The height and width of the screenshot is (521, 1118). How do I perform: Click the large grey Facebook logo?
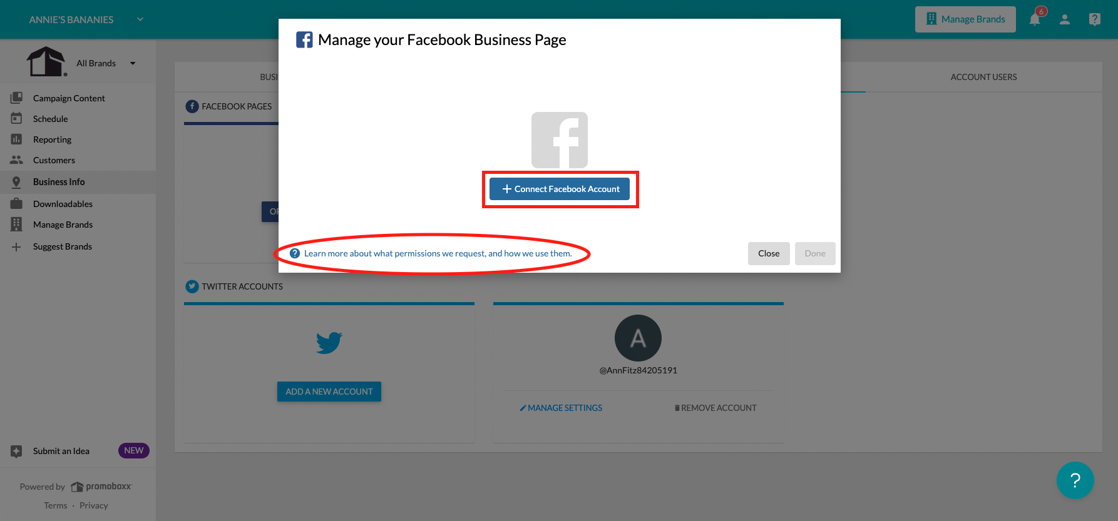point(560,140)
